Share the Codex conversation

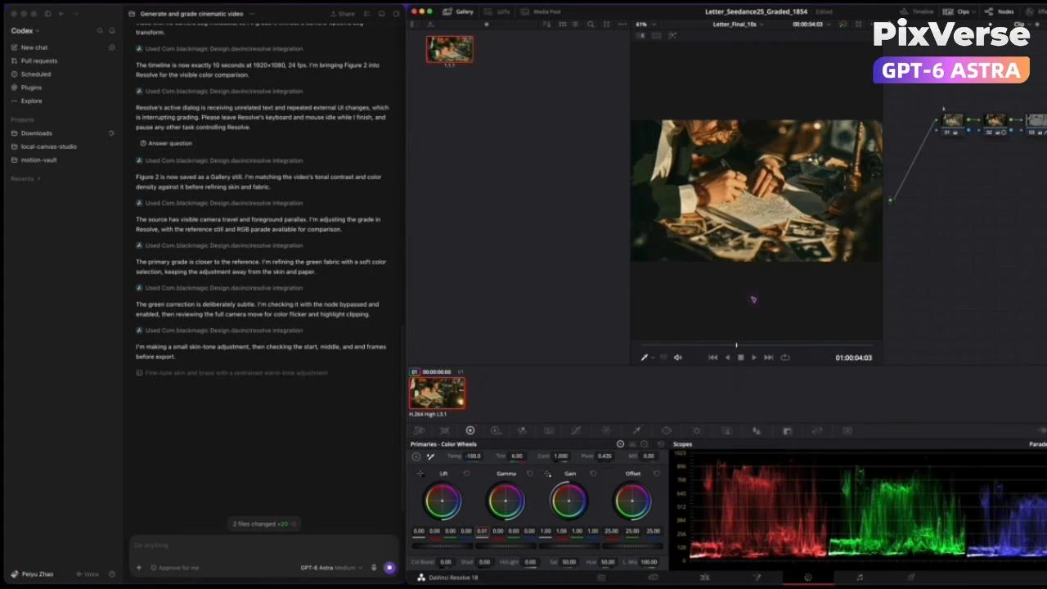click(343, 14)
